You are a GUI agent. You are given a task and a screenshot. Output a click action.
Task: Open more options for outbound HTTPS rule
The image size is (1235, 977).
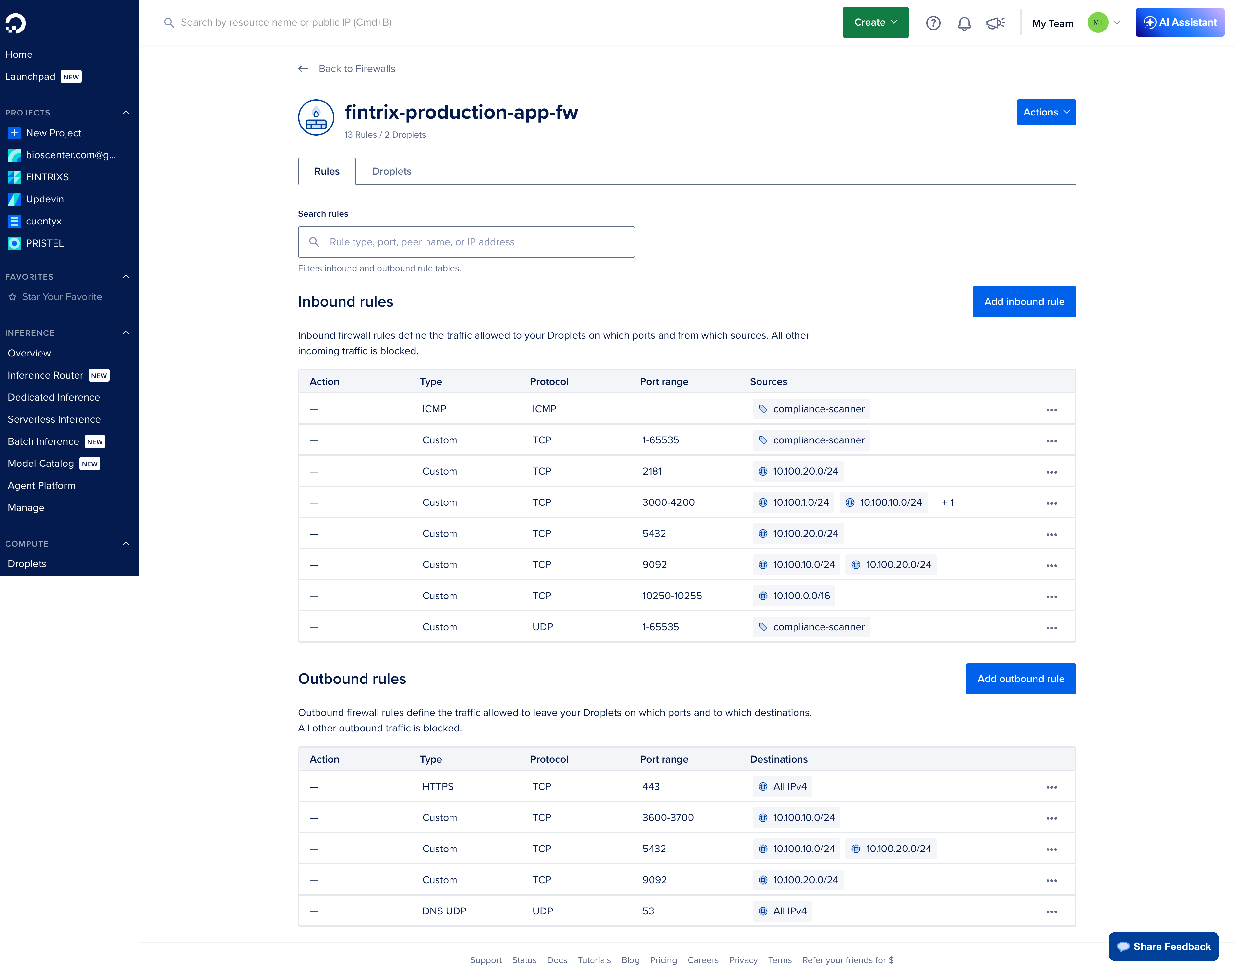[1051, 787]
